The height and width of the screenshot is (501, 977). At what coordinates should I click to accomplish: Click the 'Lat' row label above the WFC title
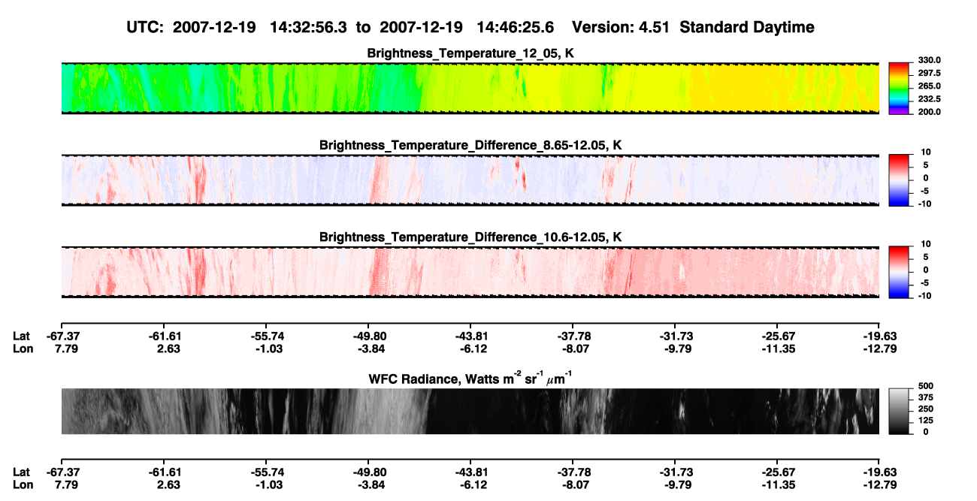click(21, 336)
